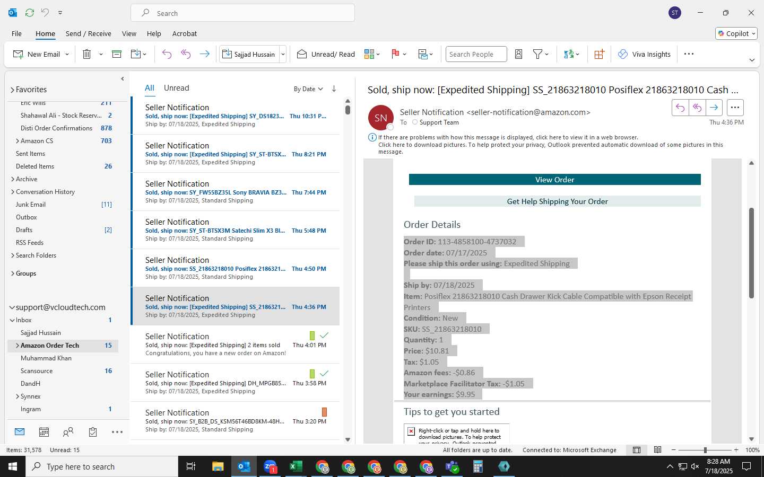This screenshot has height=477, width=764.
Task: Expand the Search Folders node
Action: 13,255
